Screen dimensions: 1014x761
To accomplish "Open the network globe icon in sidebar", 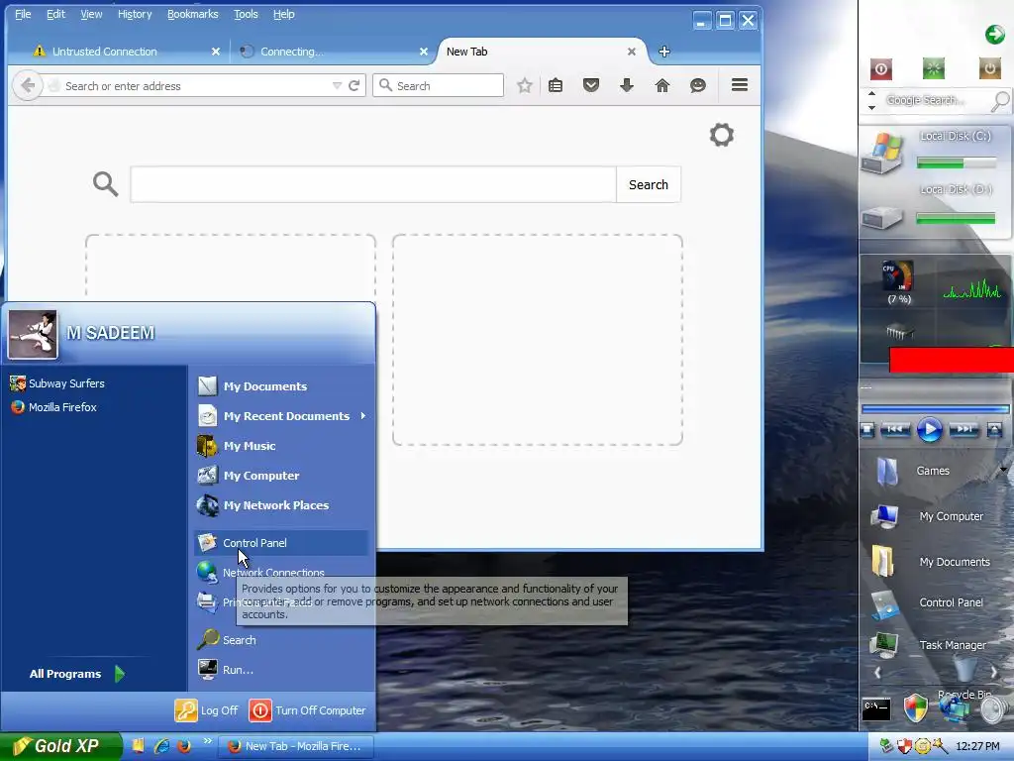I will click(955, 707).
